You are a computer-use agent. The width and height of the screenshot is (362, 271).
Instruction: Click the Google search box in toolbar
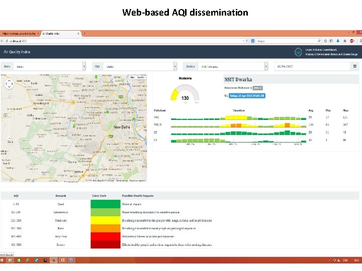(286, 41)
